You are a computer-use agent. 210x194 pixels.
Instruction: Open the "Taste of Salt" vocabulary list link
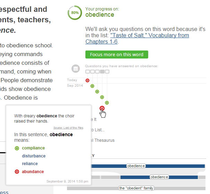pos(150,35)
